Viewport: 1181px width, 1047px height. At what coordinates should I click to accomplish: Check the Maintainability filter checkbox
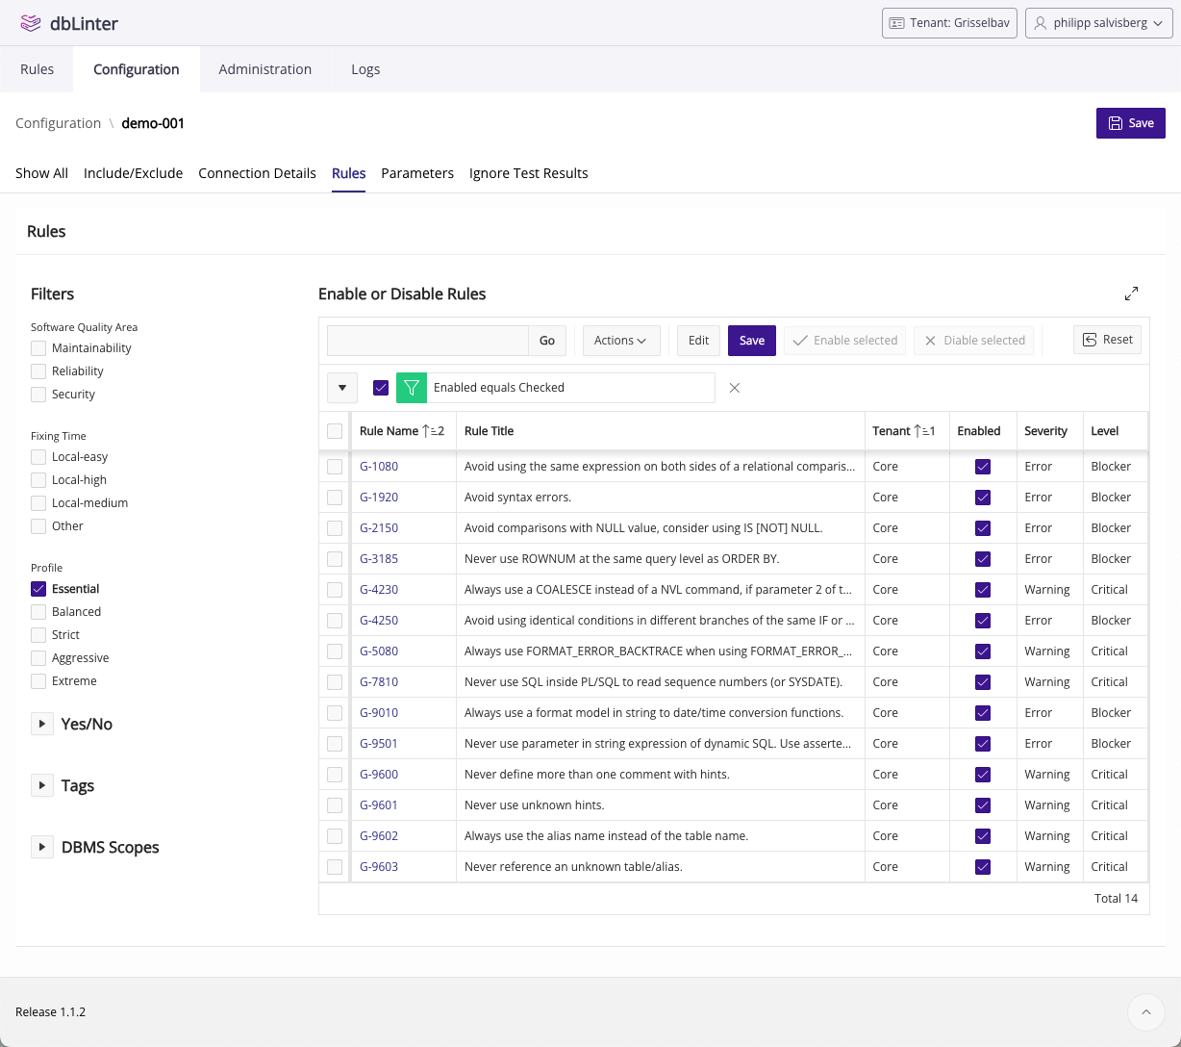coord(38,348)
